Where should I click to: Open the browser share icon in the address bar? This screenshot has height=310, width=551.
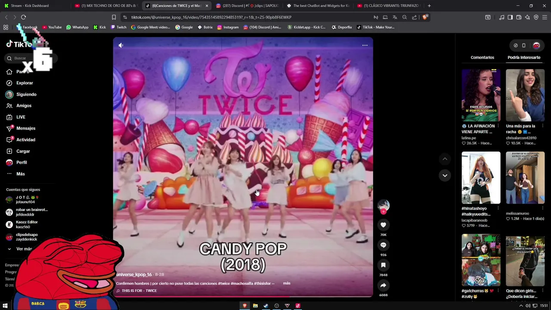414,17
